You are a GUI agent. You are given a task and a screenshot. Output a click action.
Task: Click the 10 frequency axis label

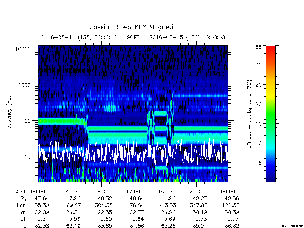point(28,157)
